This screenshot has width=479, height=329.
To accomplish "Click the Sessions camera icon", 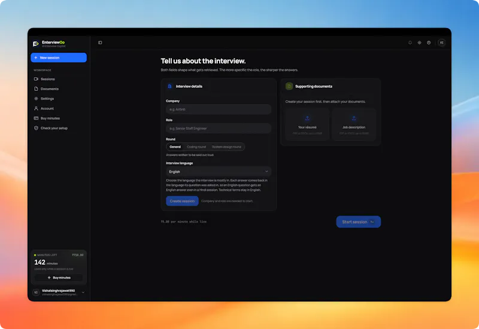I will pyautogui.click(x=36, y=79).
